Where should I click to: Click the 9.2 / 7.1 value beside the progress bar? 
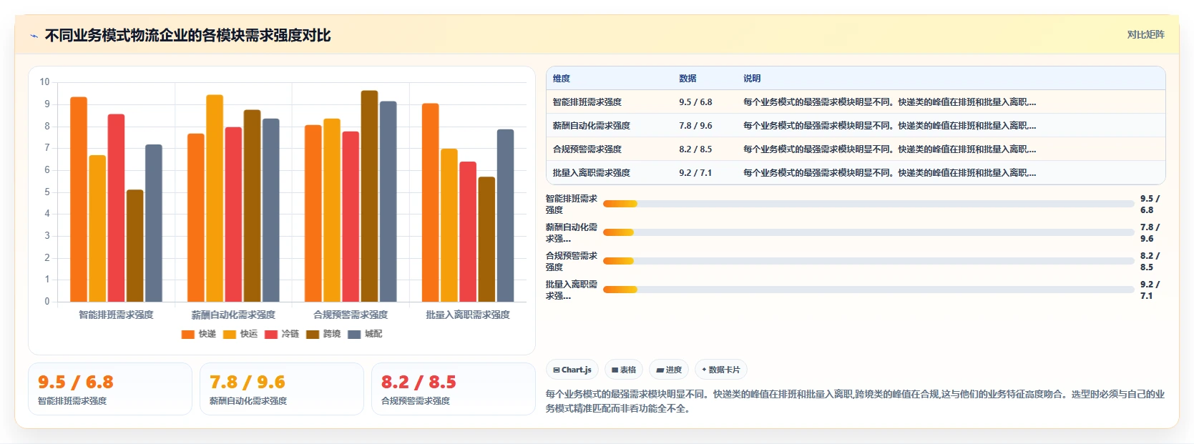1150,290
